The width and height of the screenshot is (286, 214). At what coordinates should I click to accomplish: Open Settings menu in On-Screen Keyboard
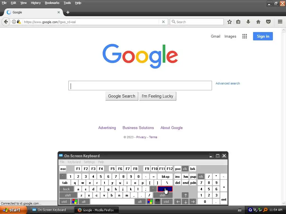(x=89, y=162)
